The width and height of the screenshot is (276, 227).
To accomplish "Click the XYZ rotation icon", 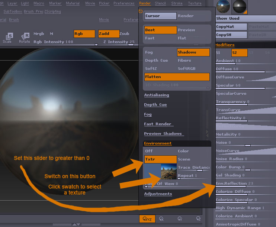I will [147, 219].
